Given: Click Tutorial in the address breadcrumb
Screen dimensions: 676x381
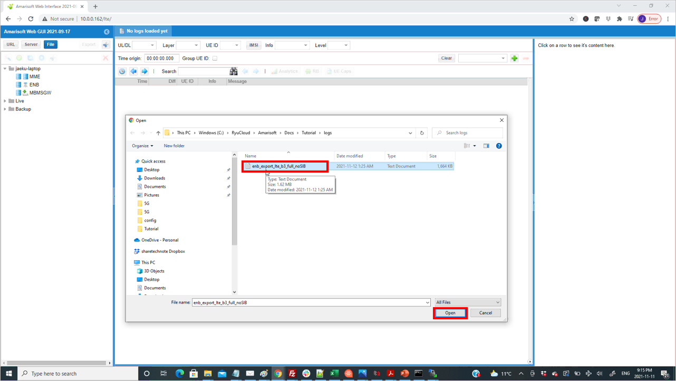Looking at the screenshot, I should click(x=308, y=133).
